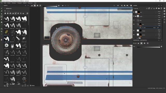This screenshot has width=166, height=93.
Task: Adjust the grayscale slider in top toolbar
Action: [x=50, y=6]
